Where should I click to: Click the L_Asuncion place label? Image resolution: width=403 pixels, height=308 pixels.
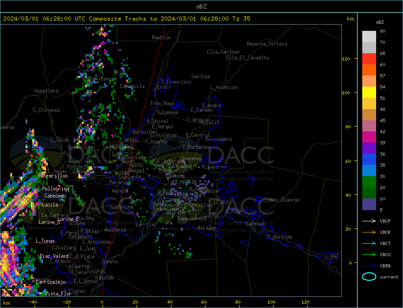point(224,87)
